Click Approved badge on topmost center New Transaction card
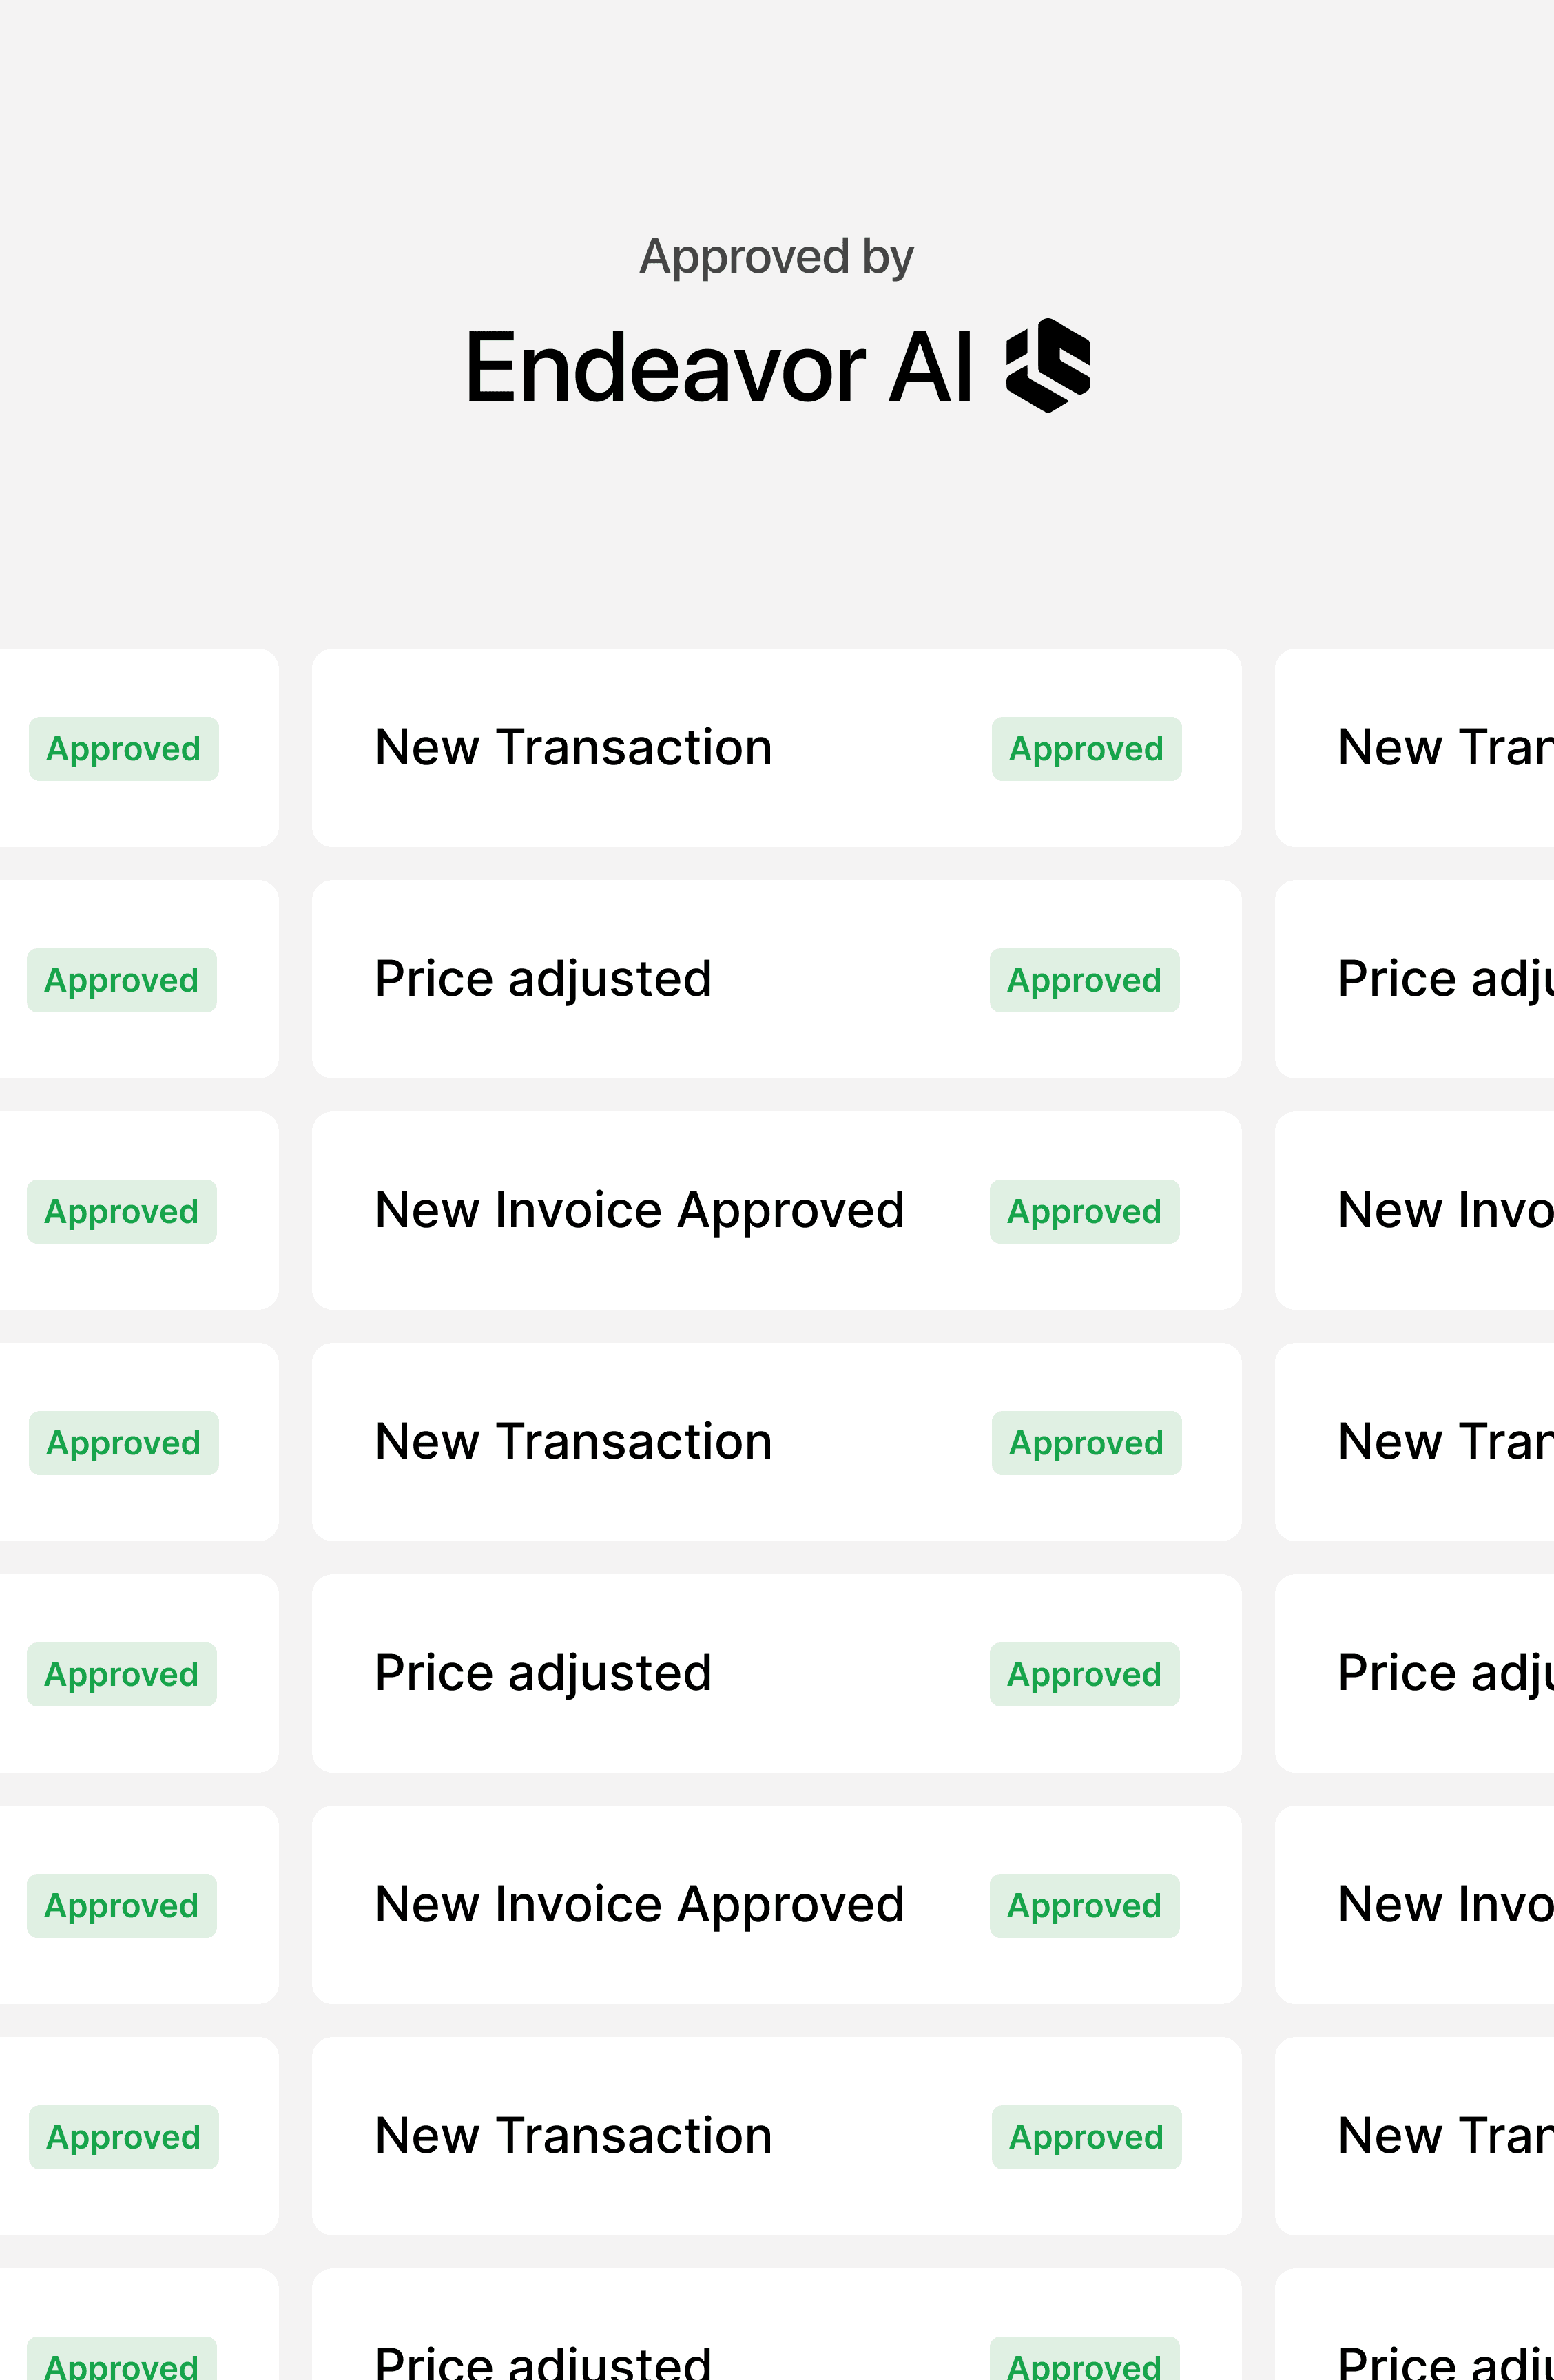Viewport: 1554px width, 2380px height. (1086, 749)
